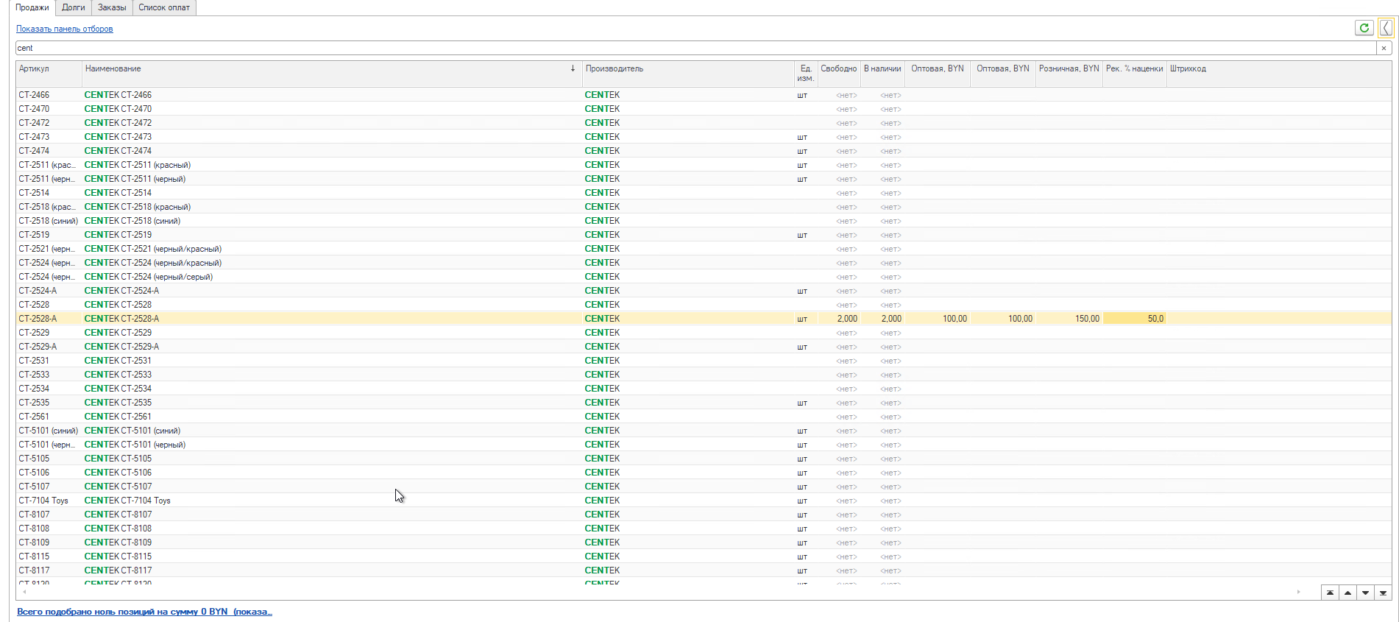Sort by the Производитель column header
The width and height of the screenshot is (1399, 622).
click(614, 68)
